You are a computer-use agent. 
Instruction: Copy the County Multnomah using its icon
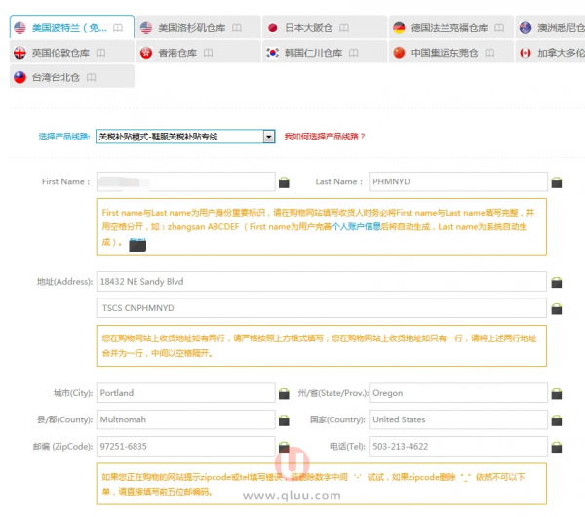[x=284, y=420]
